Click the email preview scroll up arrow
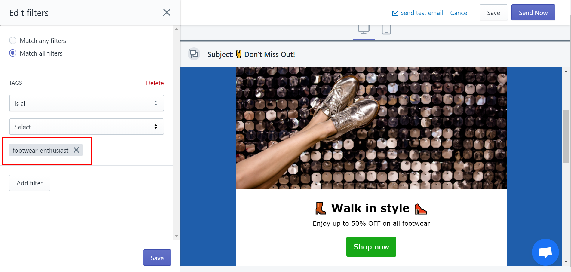The image size is (571, 272). (x=566, y=72)
